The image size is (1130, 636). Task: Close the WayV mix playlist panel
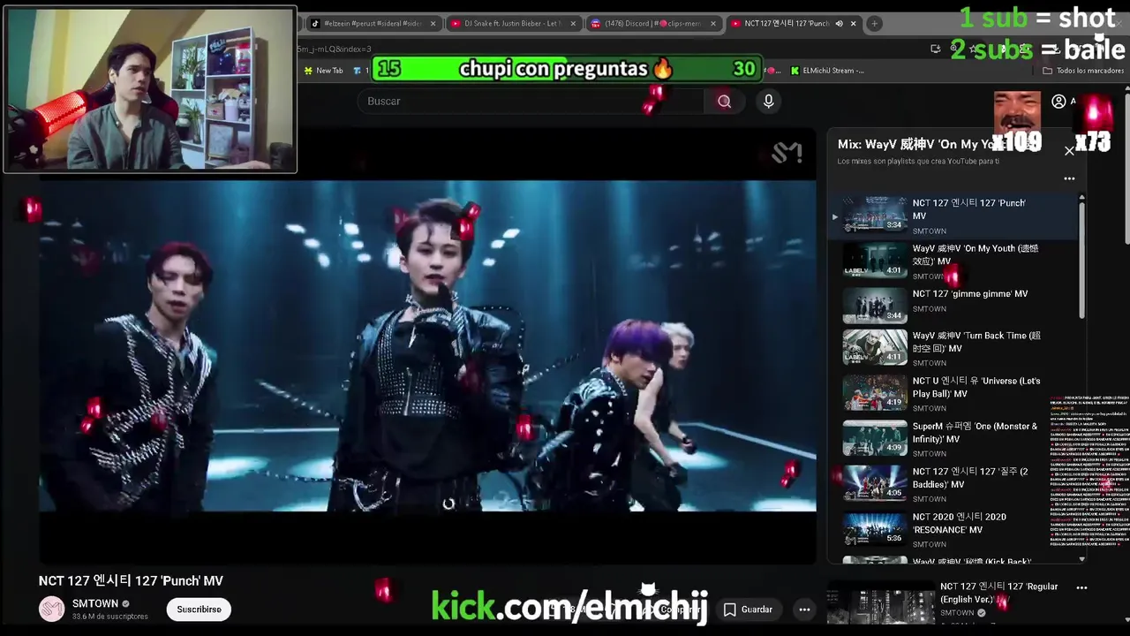click(1069, 151)
